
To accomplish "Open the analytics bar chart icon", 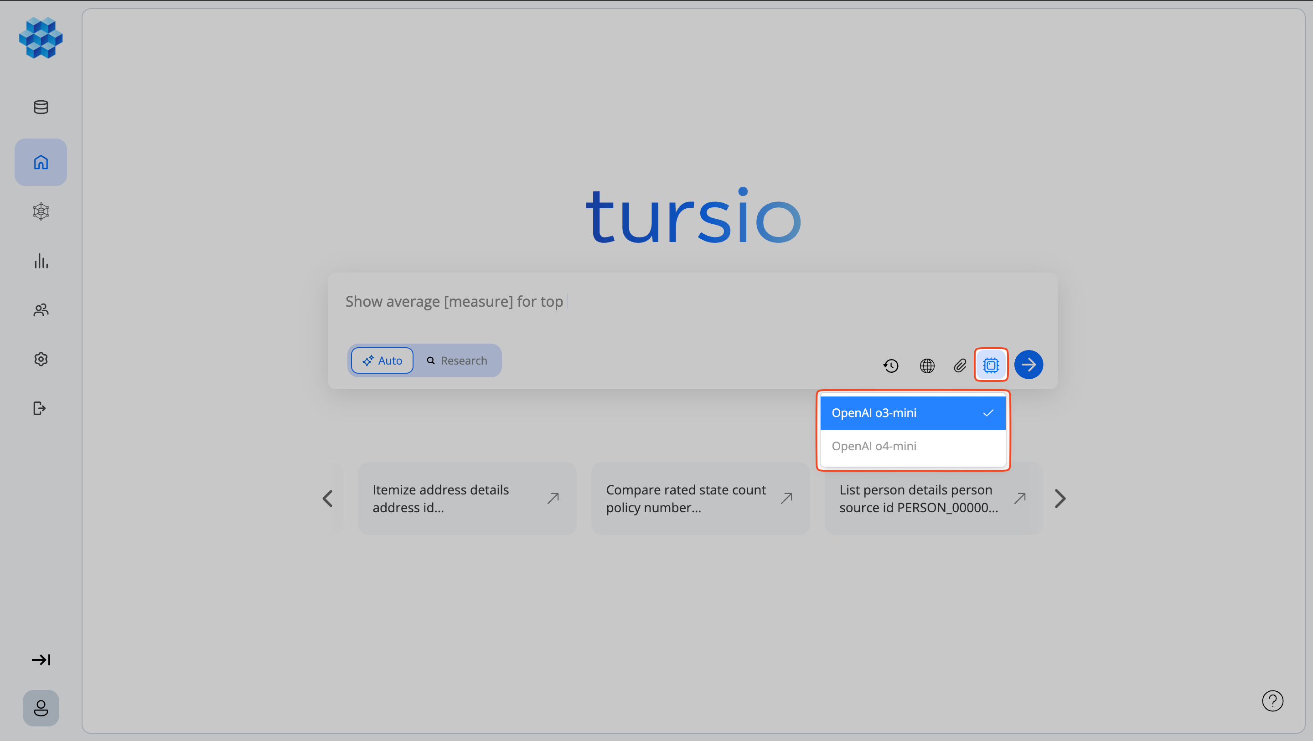I will point(40,261).
